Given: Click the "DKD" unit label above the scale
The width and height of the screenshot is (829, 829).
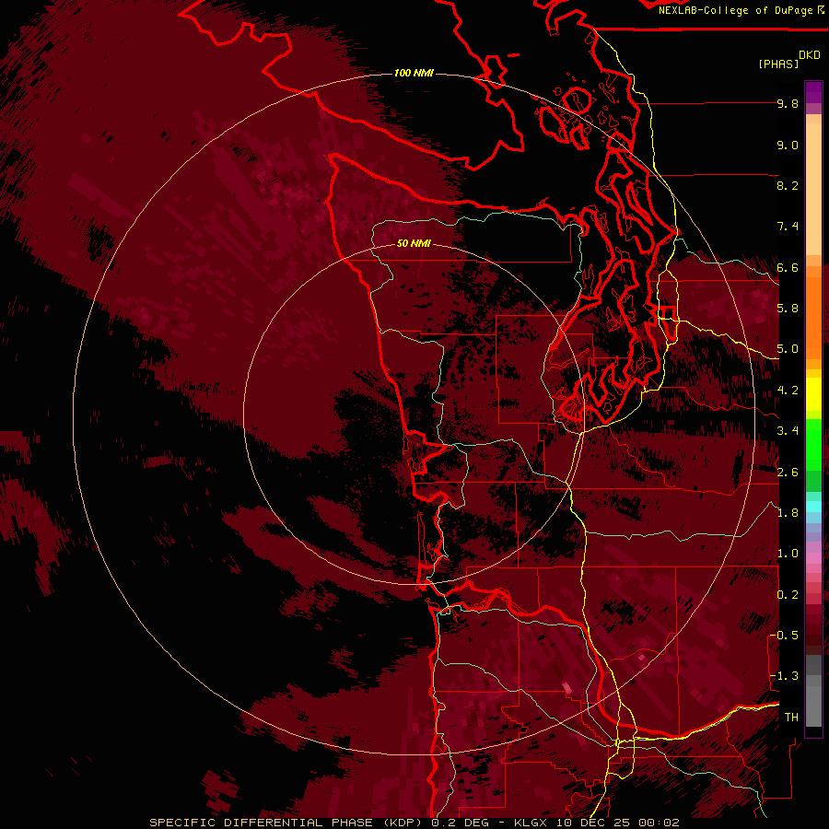Looking at the screenshot, I should tap(810, 55).
